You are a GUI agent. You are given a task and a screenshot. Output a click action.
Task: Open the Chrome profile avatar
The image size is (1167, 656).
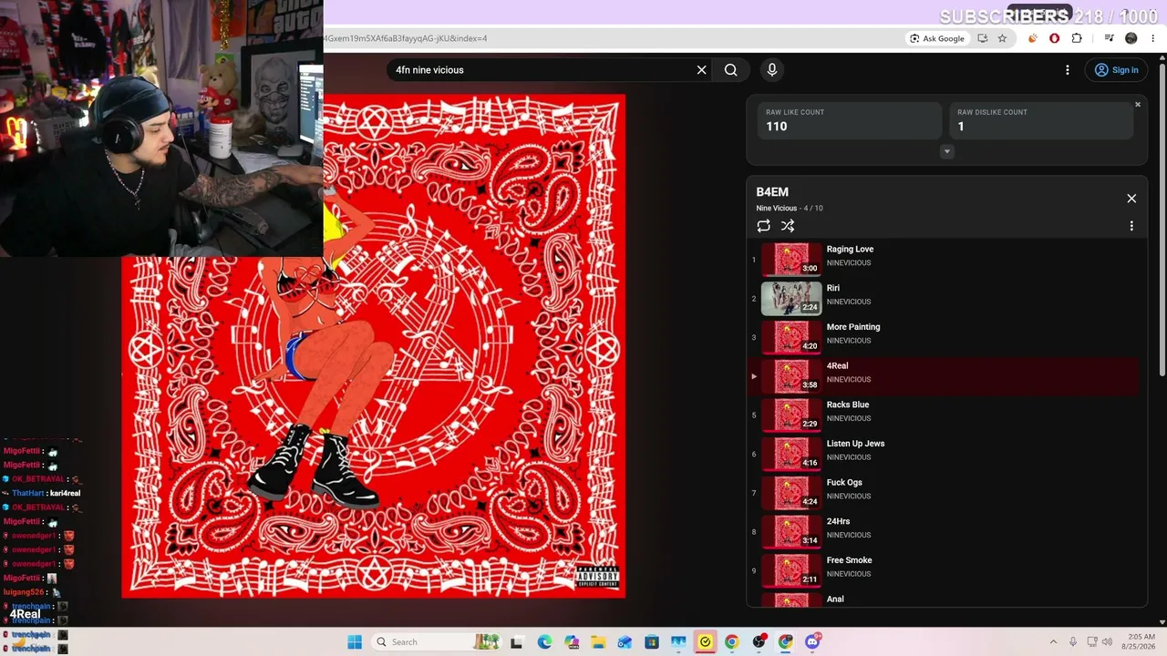pos(1131,38)
